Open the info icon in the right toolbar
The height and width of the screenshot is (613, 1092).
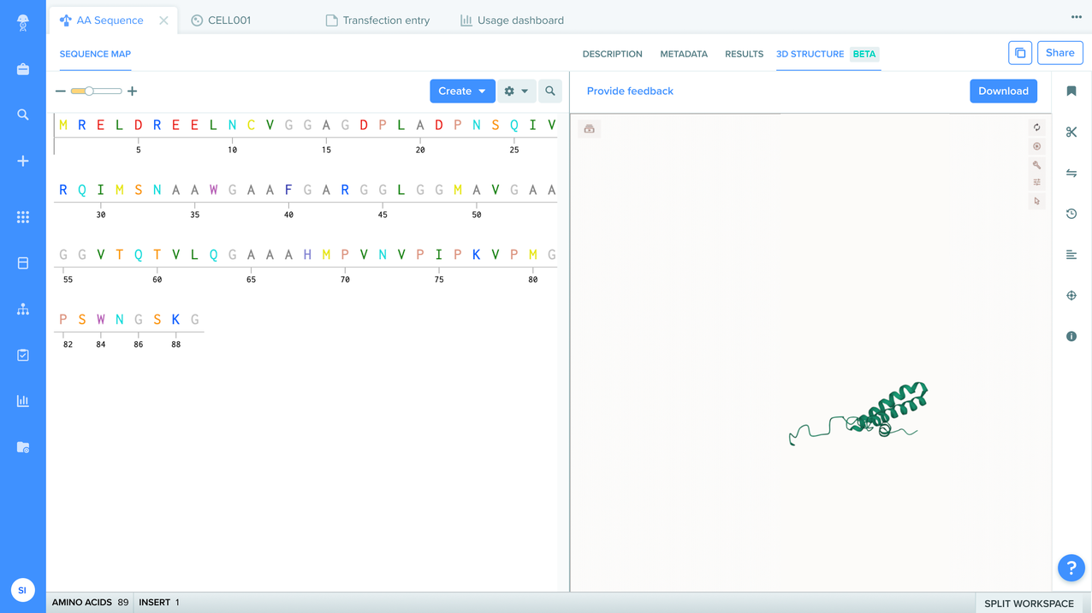coord(1071,336)
